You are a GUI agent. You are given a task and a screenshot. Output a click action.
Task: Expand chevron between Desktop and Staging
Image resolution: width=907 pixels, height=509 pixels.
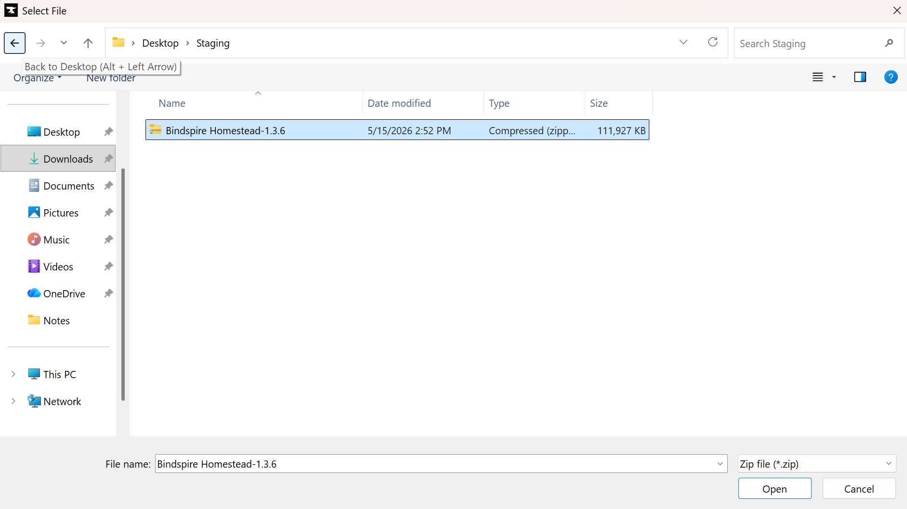[188, 43]
